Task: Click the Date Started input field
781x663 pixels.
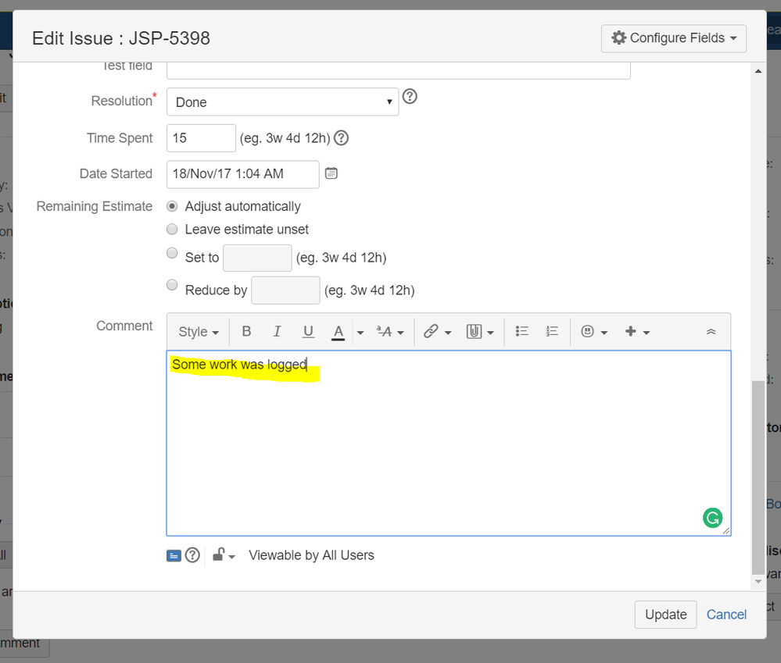Action: click(242, 174)
